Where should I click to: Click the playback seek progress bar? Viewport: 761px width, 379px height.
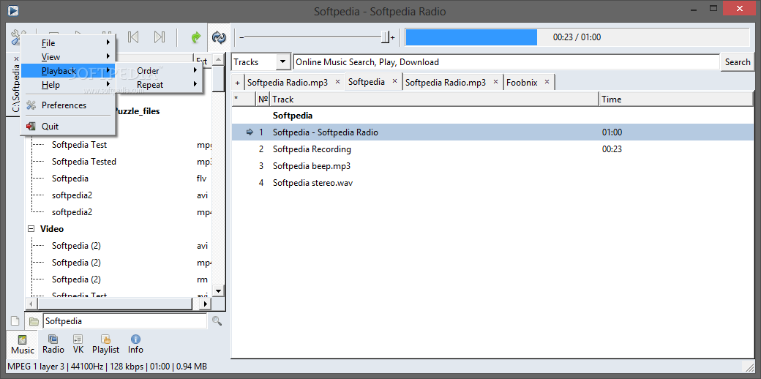tap(577, 37)
